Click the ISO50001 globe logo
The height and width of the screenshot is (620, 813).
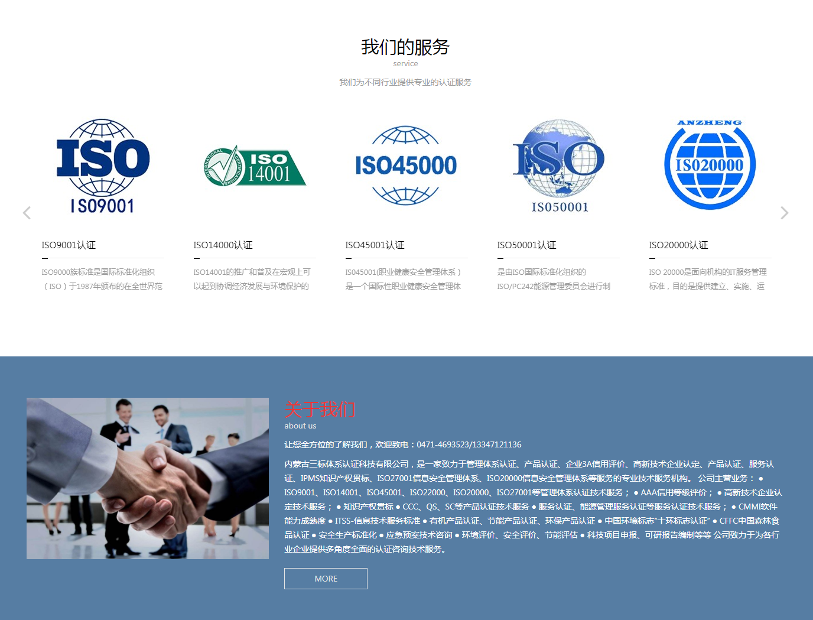pos(558,166)
